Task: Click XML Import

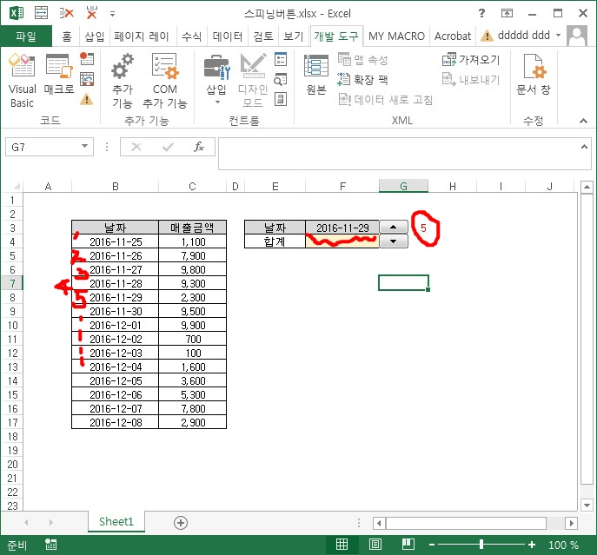Action: 471,59
